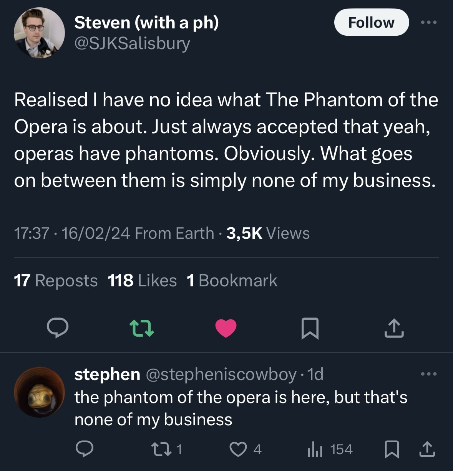View the 118 Likes list
This screenshot has height=471, width=453.
pos(142,280)
